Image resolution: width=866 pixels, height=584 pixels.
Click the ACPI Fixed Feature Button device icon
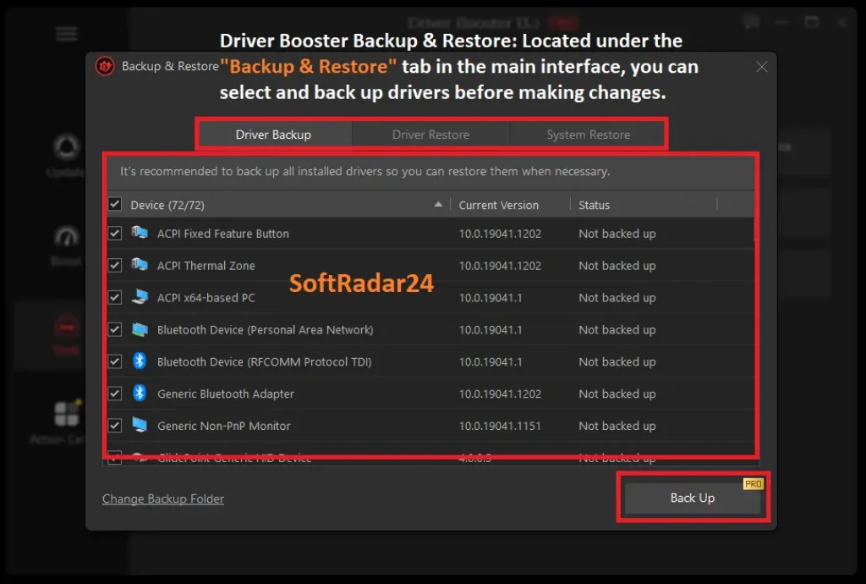click(140, 233)
